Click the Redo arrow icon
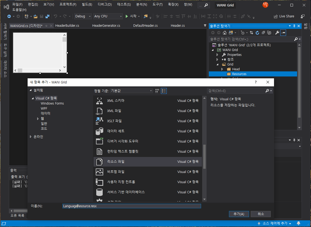311x227 pixels. (x=65, y=16)
